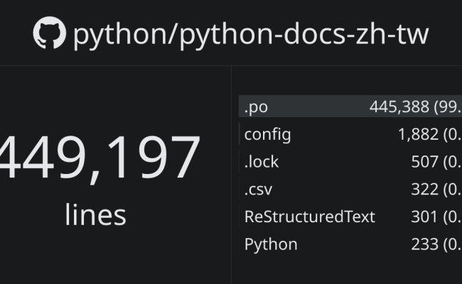Screen dimensions: 462x284
Task: Click the 1,882 config line count
Action: click(x=418, y=134)
